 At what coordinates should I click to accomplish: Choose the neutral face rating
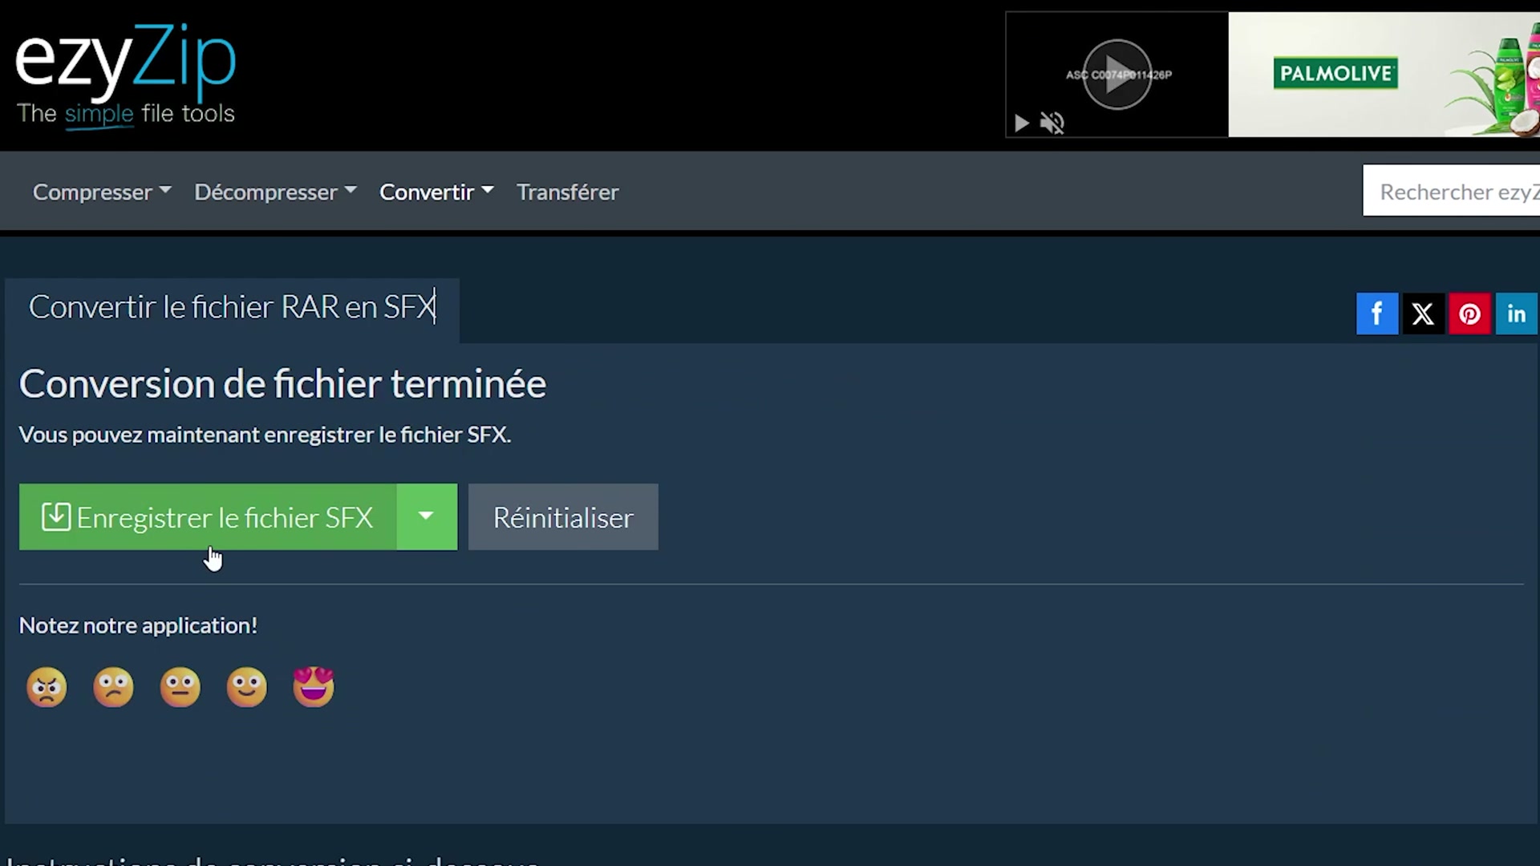pos(180,686)
